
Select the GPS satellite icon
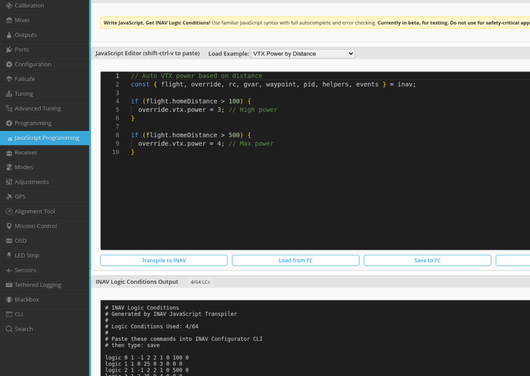[x=9, y=197]
